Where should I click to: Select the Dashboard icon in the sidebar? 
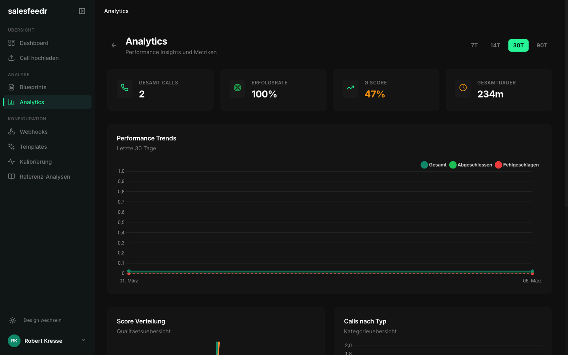(12, 43)
